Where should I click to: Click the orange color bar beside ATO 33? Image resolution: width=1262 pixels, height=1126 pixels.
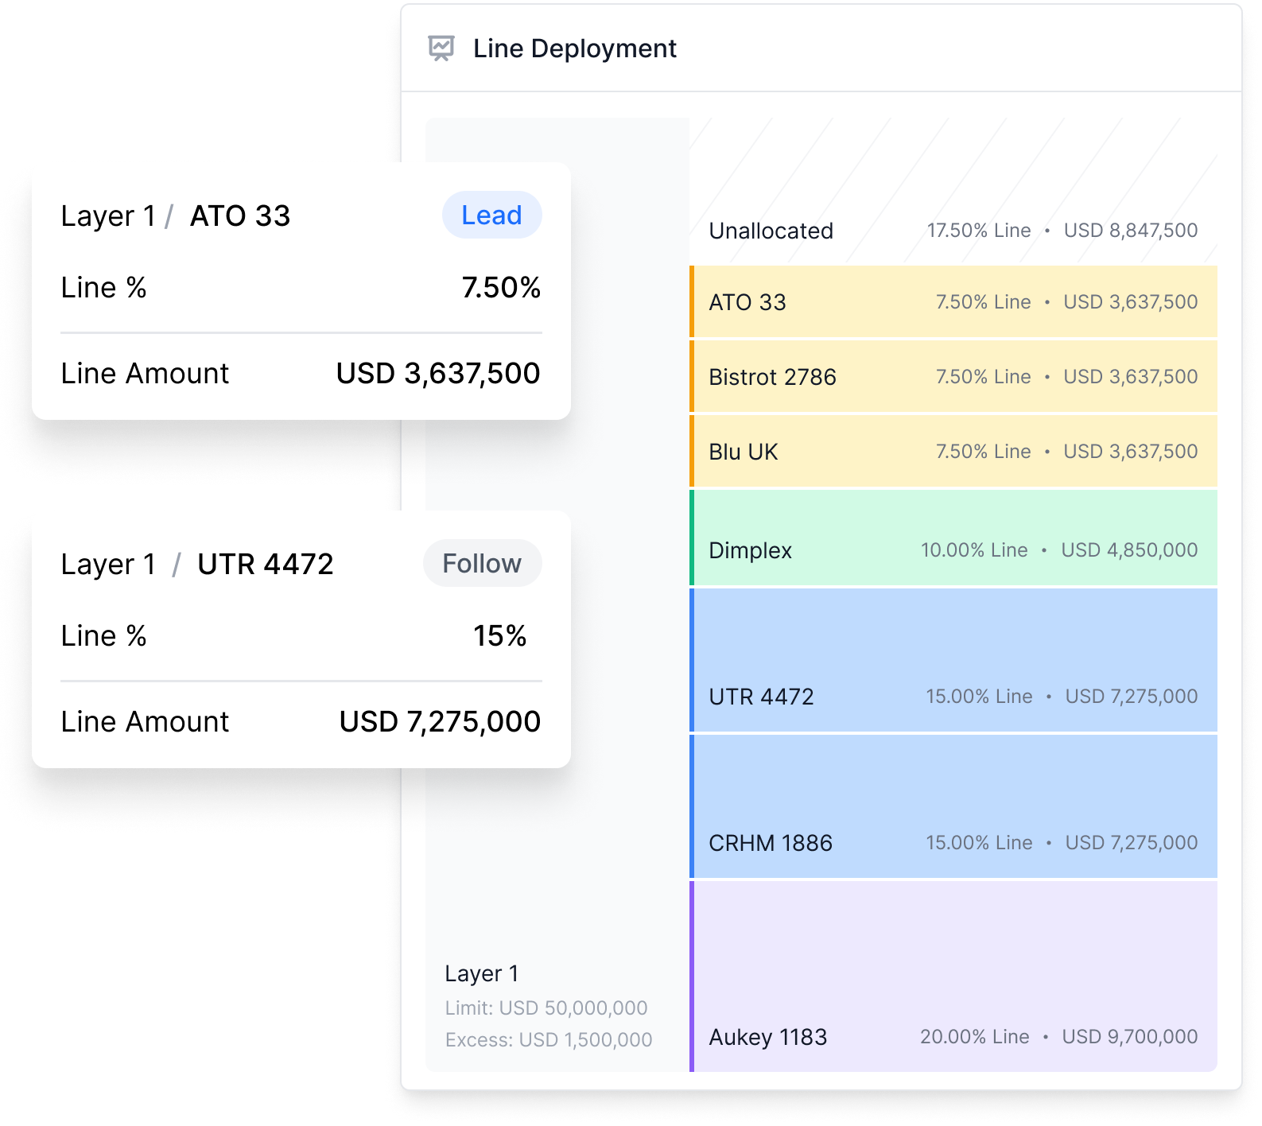tap(692, 302)
